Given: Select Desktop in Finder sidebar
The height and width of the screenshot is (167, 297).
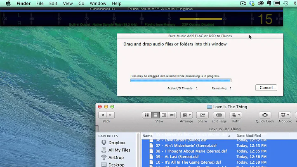Looking at the screenshot, I should (116, 165).
